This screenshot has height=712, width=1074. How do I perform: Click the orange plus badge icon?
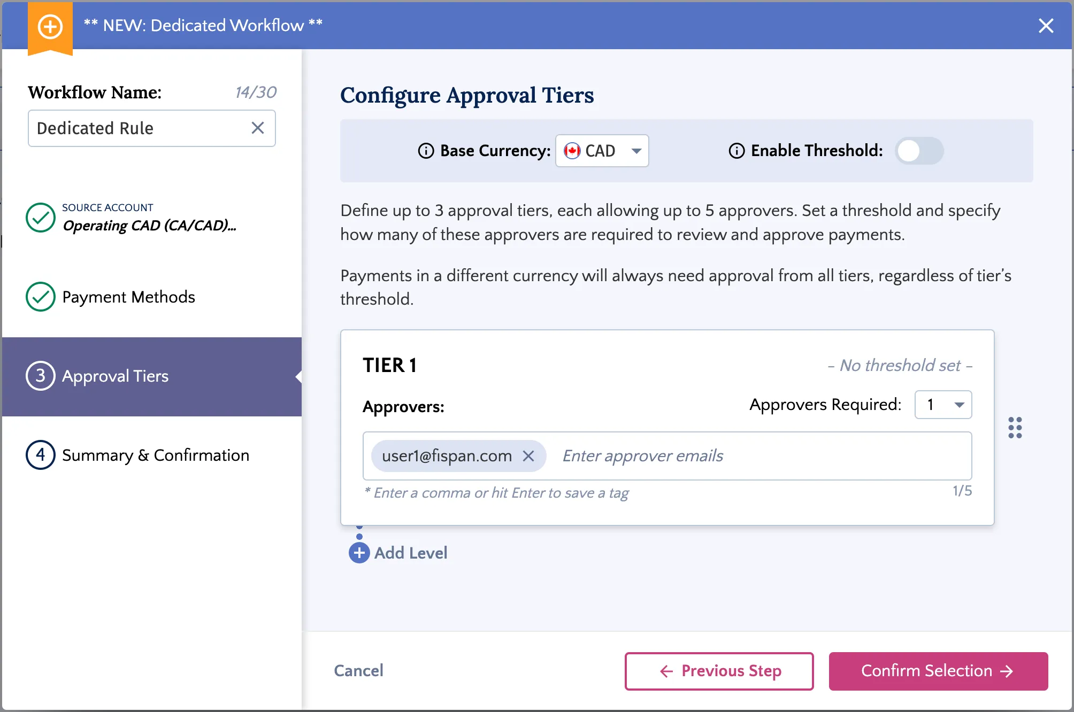50,26
